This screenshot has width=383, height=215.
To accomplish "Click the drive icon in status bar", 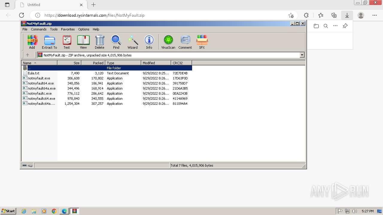I will tap(25, 165).
